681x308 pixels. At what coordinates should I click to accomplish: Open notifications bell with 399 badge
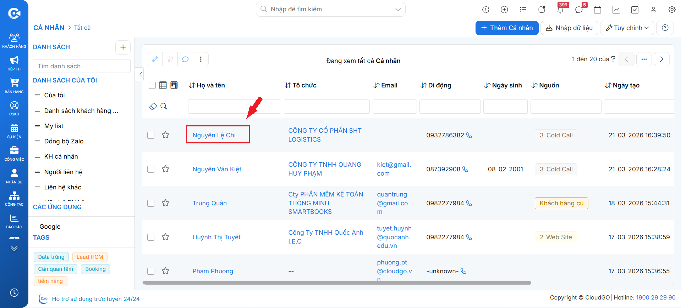point(560,10)
